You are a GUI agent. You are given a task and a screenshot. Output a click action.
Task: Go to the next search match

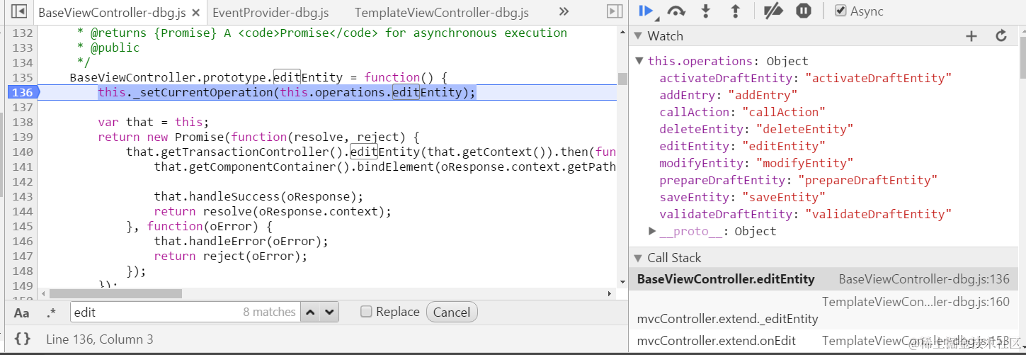coord(329,312)
